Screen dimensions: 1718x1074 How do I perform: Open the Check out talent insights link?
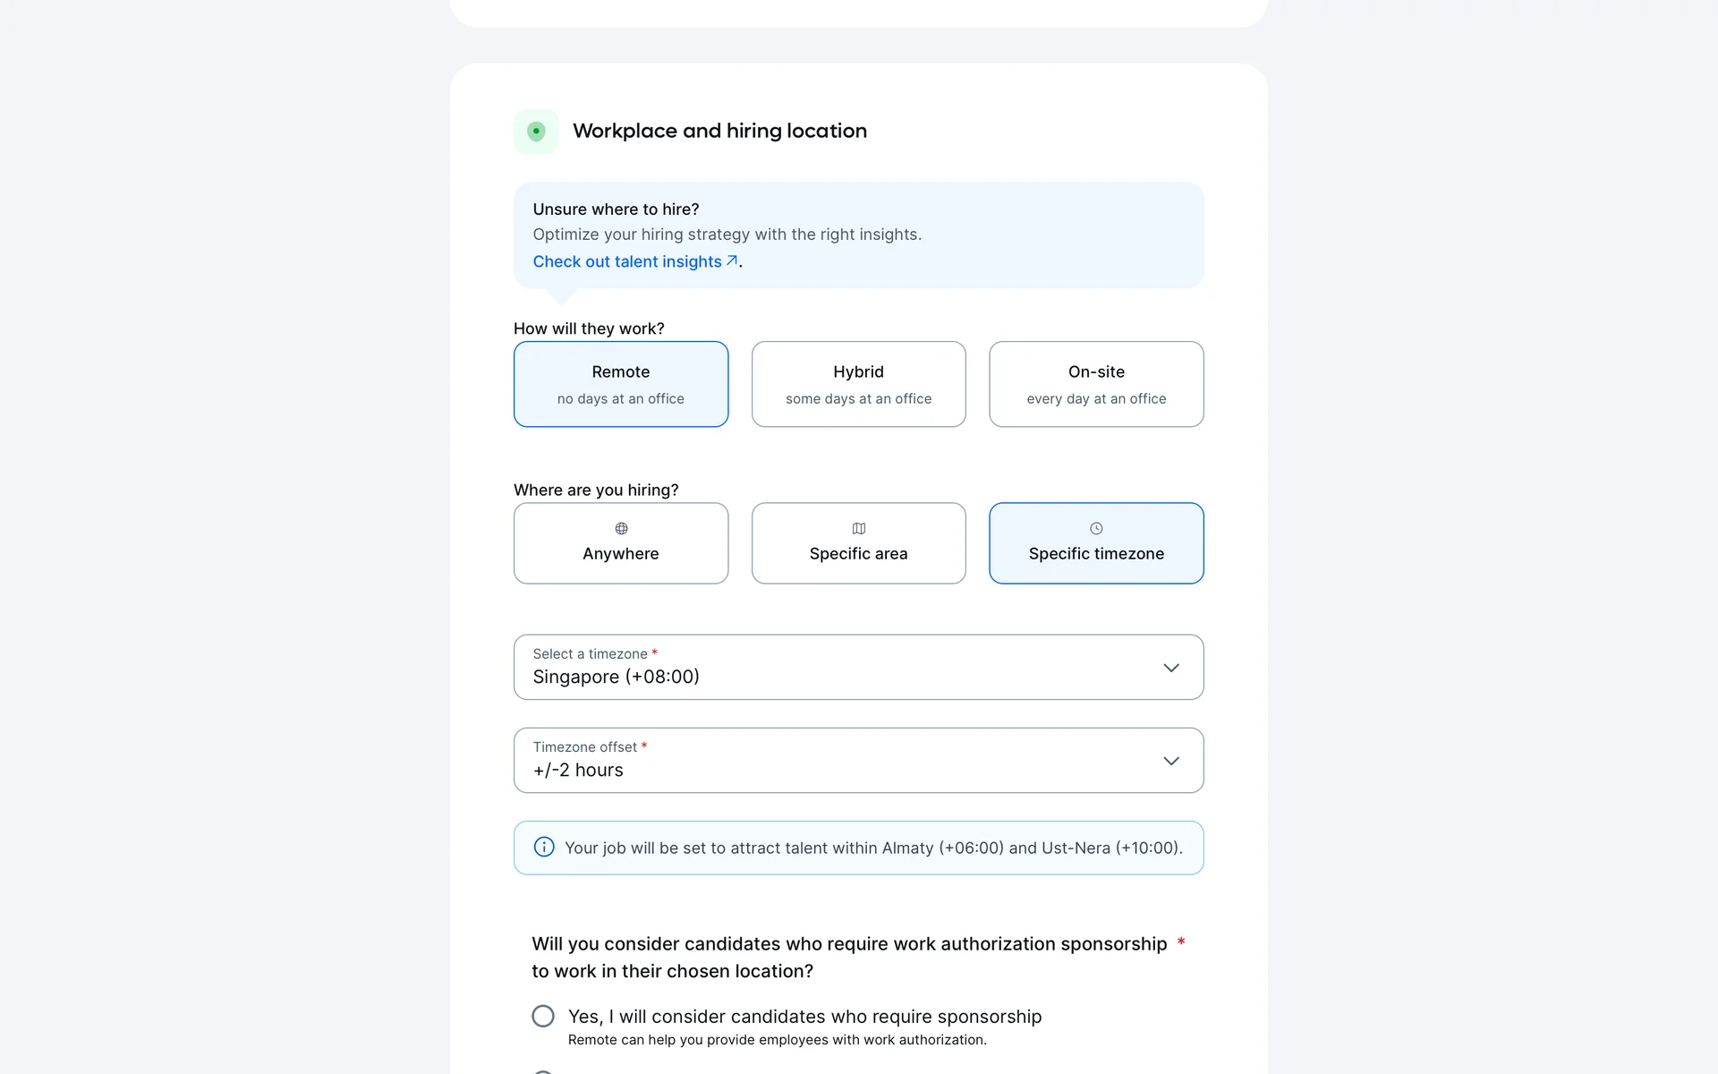627,261
